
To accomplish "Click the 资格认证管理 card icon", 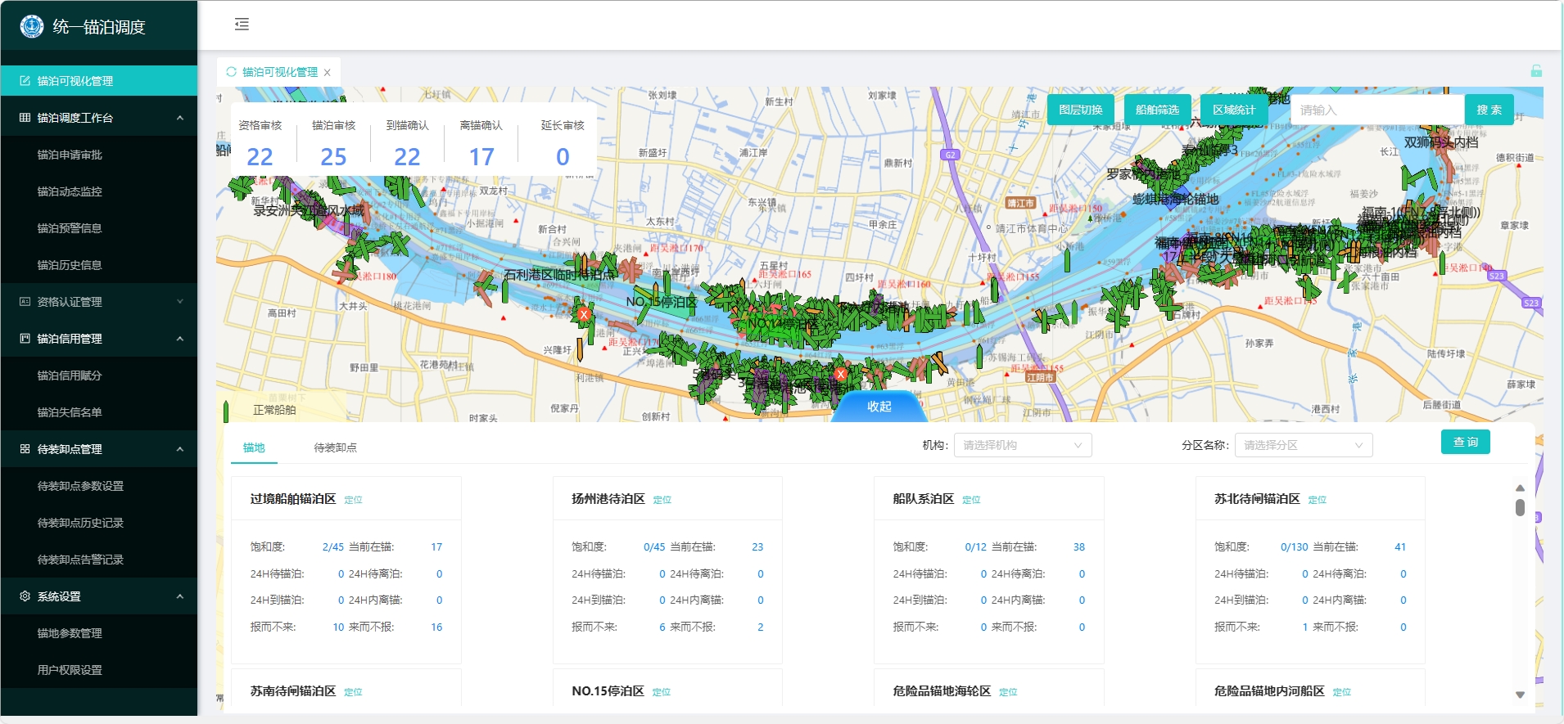I will (x=25, y=302).
